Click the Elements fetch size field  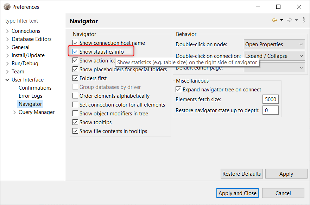click(270, 99)
